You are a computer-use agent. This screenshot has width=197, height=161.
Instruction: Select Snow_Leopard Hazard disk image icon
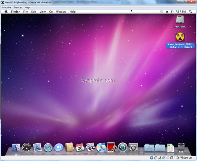tap(180, 37)
